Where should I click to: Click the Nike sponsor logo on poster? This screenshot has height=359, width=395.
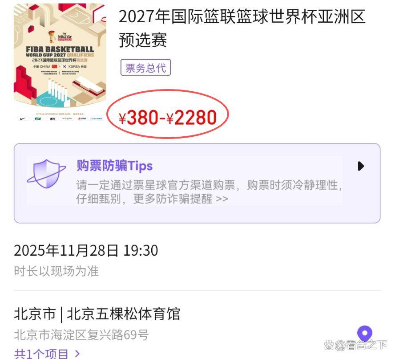(x=23, y=118)
